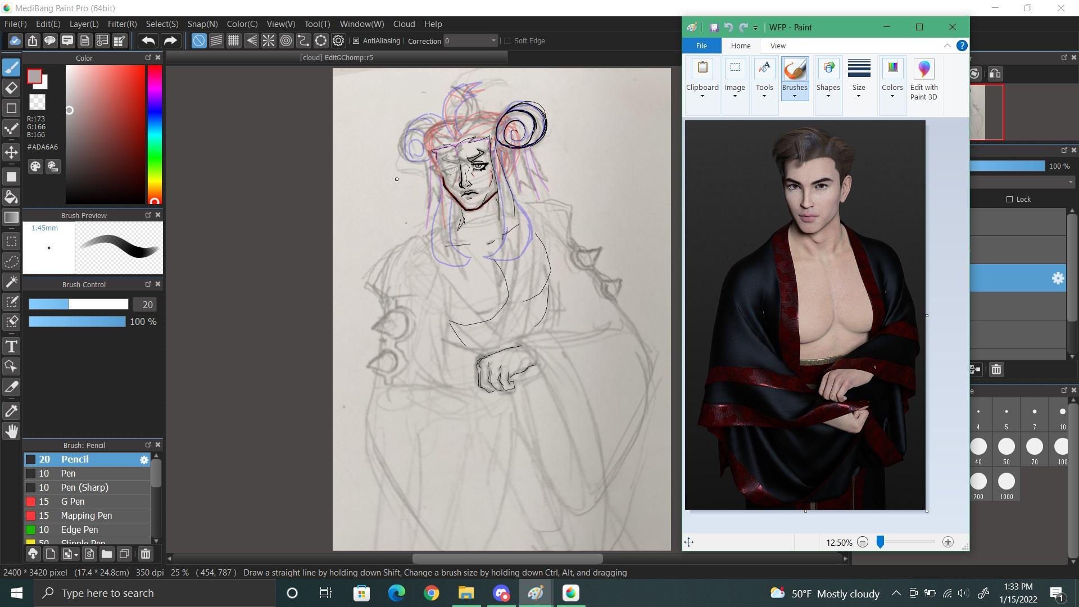The height and width of the screenshot is (607, 1079).
Task: Open the Filter menu
Action: [122, 24]
